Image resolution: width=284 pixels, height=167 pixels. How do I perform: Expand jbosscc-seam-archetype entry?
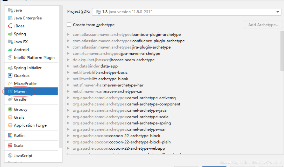click(x=68, y=60)
